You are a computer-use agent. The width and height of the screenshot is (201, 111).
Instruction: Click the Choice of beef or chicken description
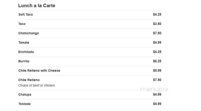37,85
